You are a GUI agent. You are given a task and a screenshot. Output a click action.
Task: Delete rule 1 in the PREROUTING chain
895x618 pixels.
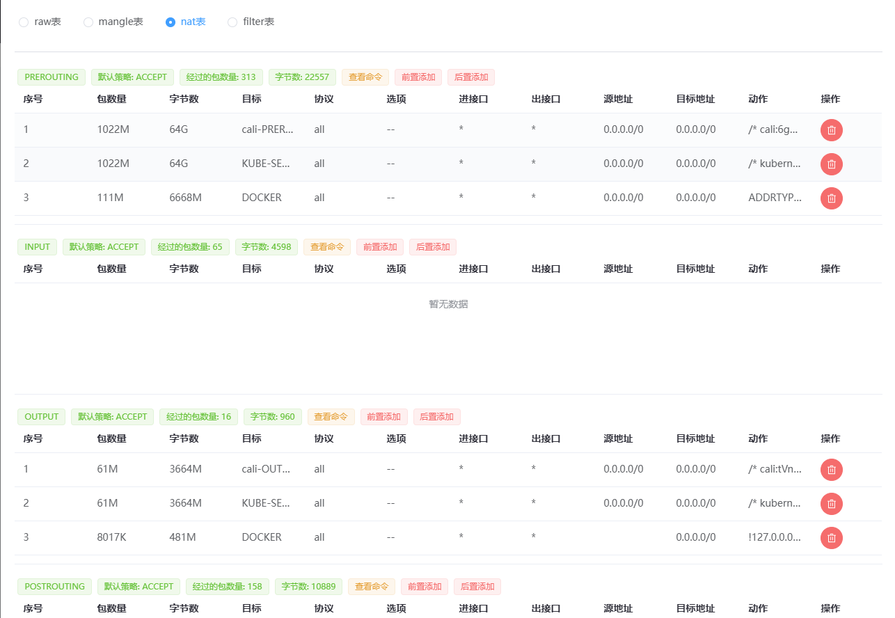pos(831,130)
